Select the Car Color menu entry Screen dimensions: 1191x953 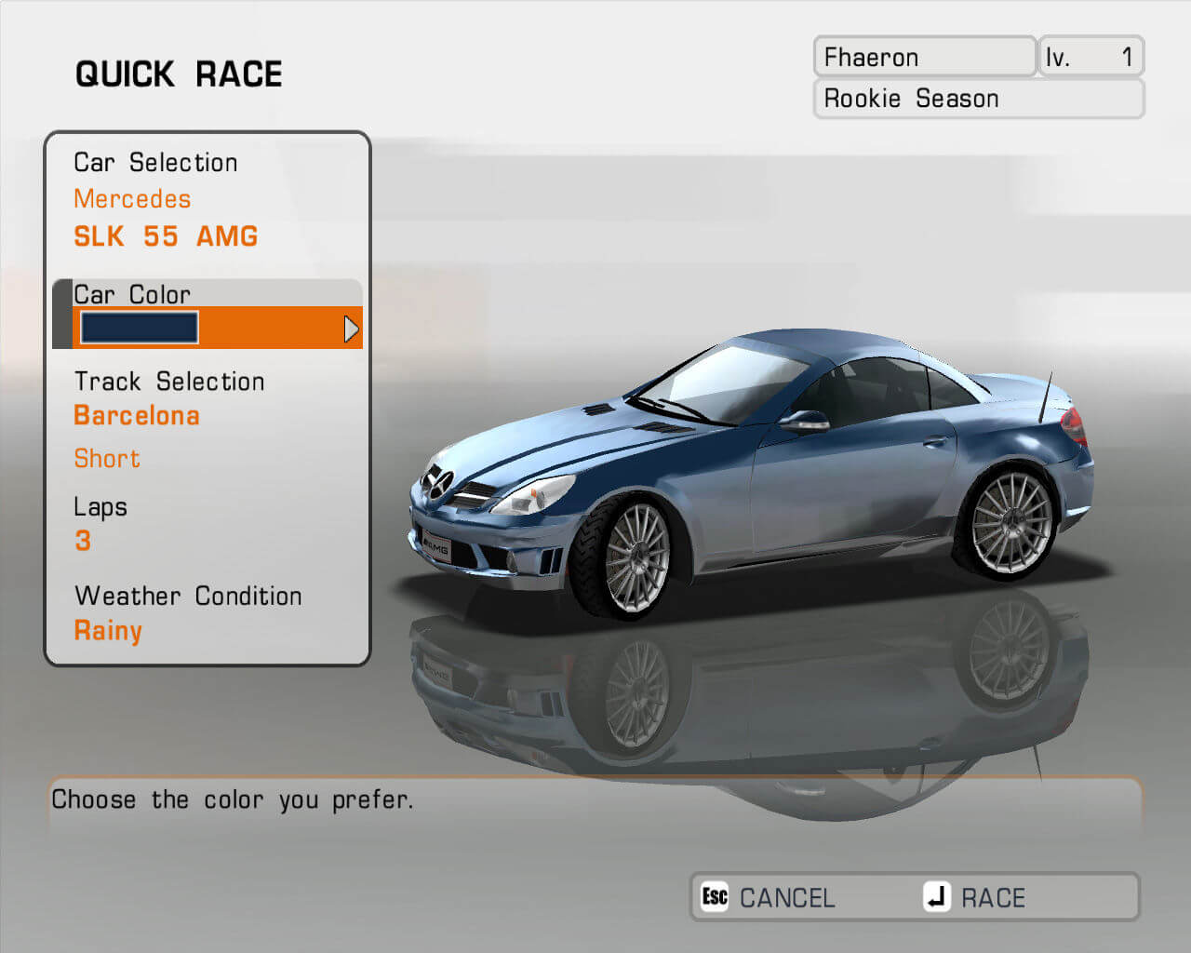(x=207, y=314)
